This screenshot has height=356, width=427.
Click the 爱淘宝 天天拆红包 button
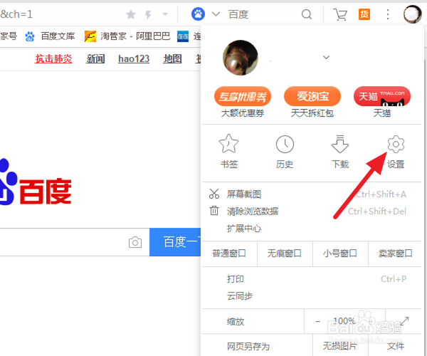click(x=312, y=102)
